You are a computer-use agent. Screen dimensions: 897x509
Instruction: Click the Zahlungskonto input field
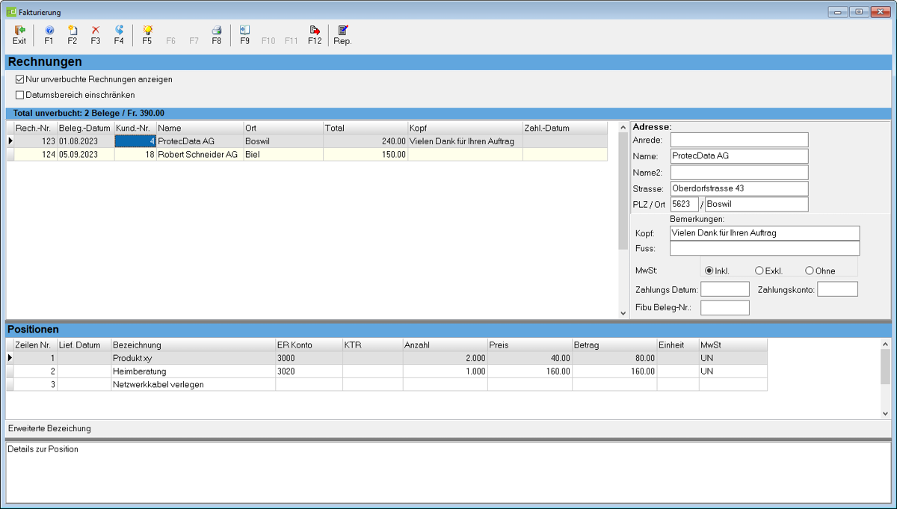coord(837,289)
